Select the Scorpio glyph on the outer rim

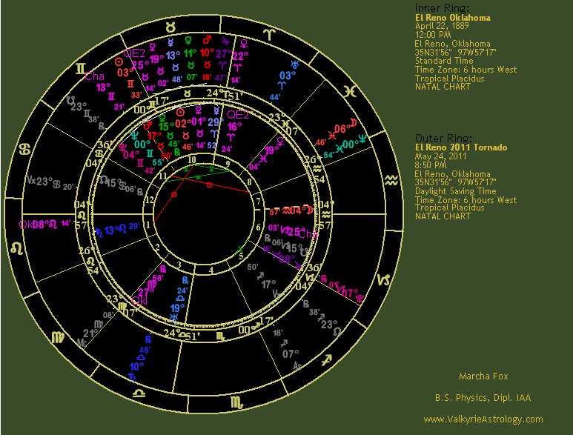236,402
